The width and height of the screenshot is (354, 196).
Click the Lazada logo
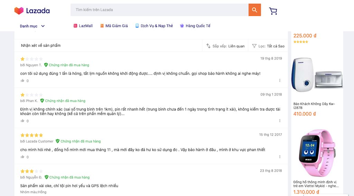(x=32, y=11)
